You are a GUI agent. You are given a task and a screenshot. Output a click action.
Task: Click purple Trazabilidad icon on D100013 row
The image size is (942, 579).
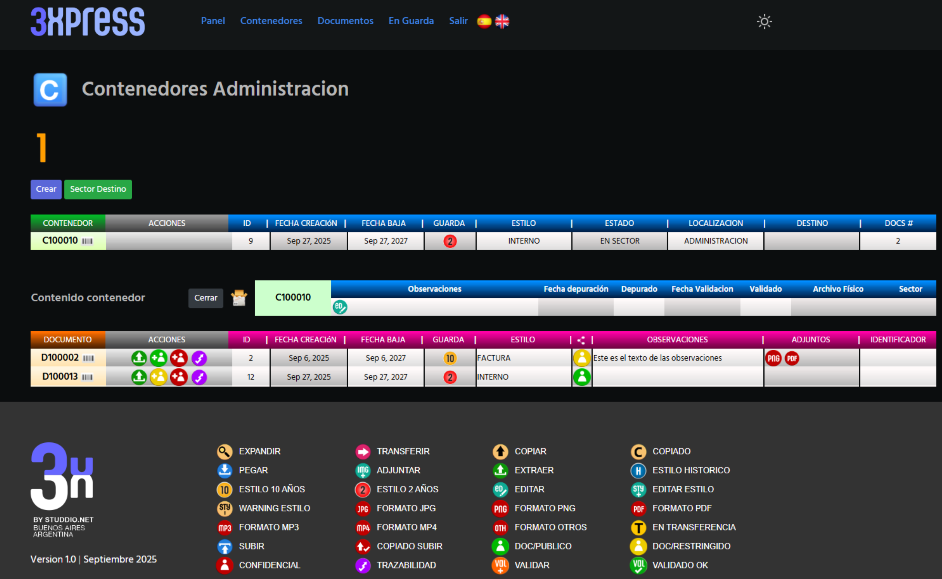point(199,378)
